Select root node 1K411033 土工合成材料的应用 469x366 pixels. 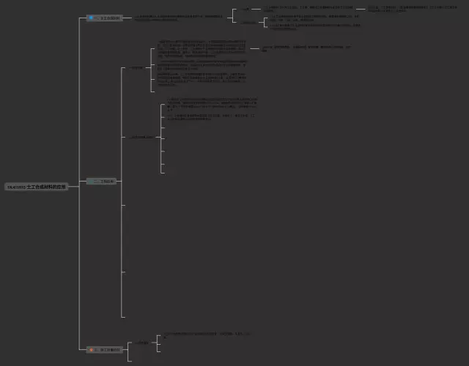37,187
